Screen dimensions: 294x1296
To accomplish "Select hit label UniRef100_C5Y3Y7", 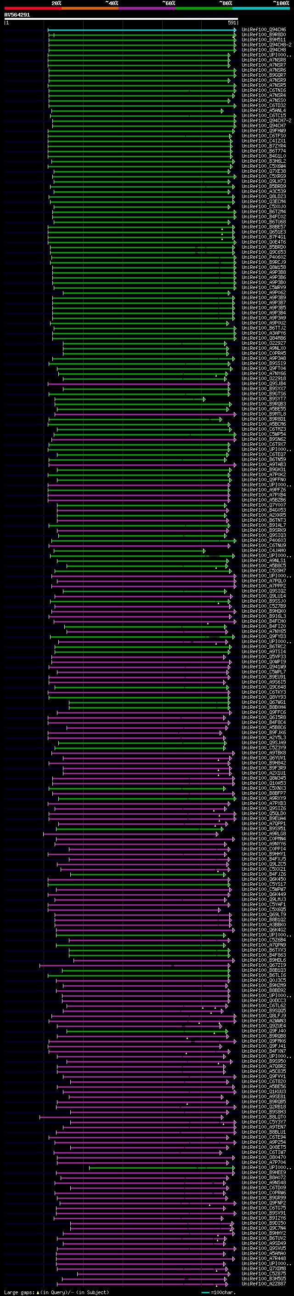I will pos(264,1122).
